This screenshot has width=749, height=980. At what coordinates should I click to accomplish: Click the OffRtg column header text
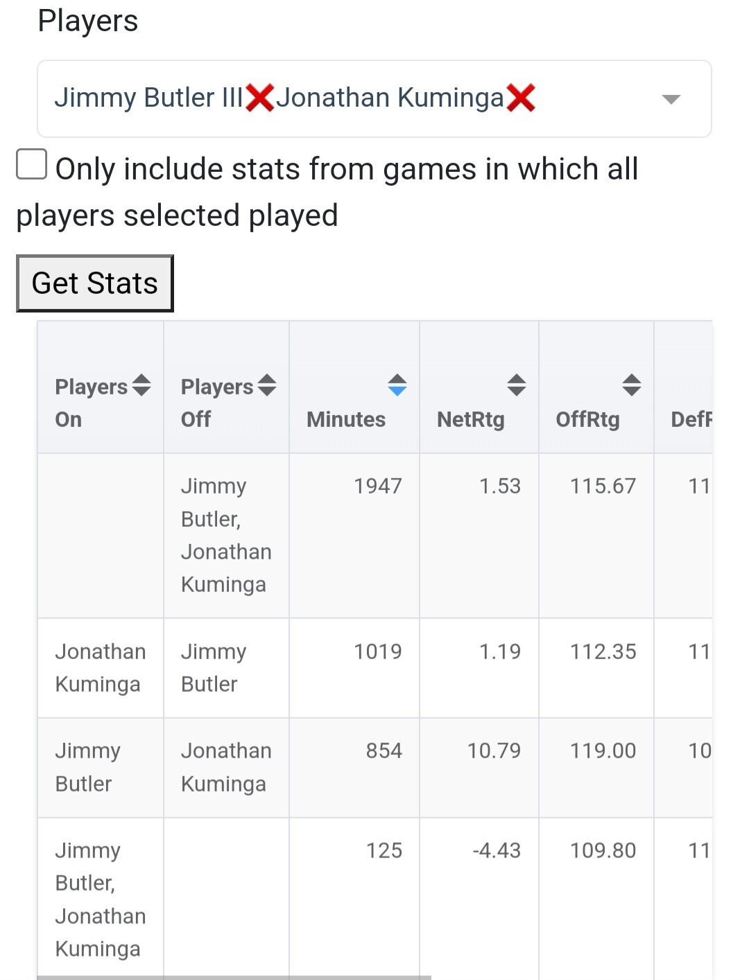587,419
